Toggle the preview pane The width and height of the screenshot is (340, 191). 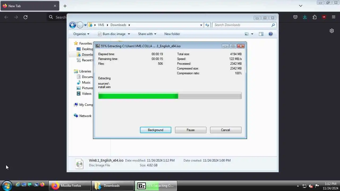point(261,34)
